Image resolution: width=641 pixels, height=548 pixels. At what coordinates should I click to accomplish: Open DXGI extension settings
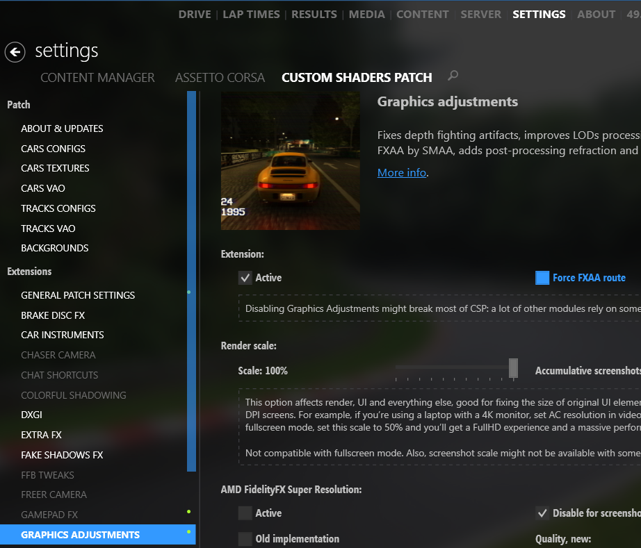coord(31,415)
